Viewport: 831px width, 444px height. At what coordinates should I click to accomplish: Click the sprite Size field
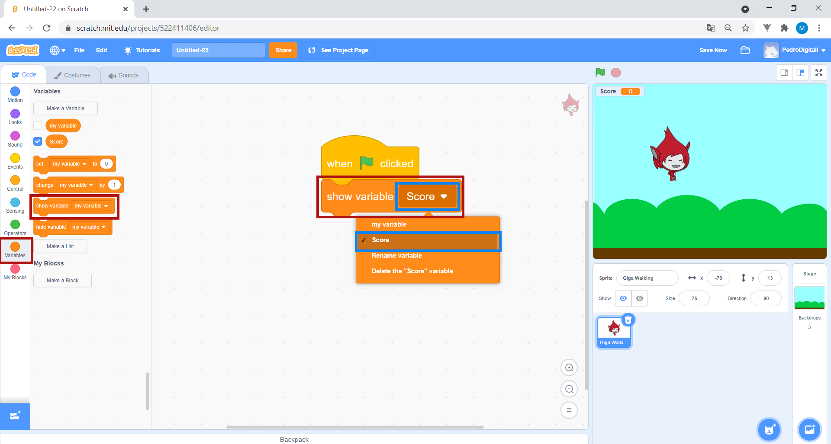tap(694, 298)
